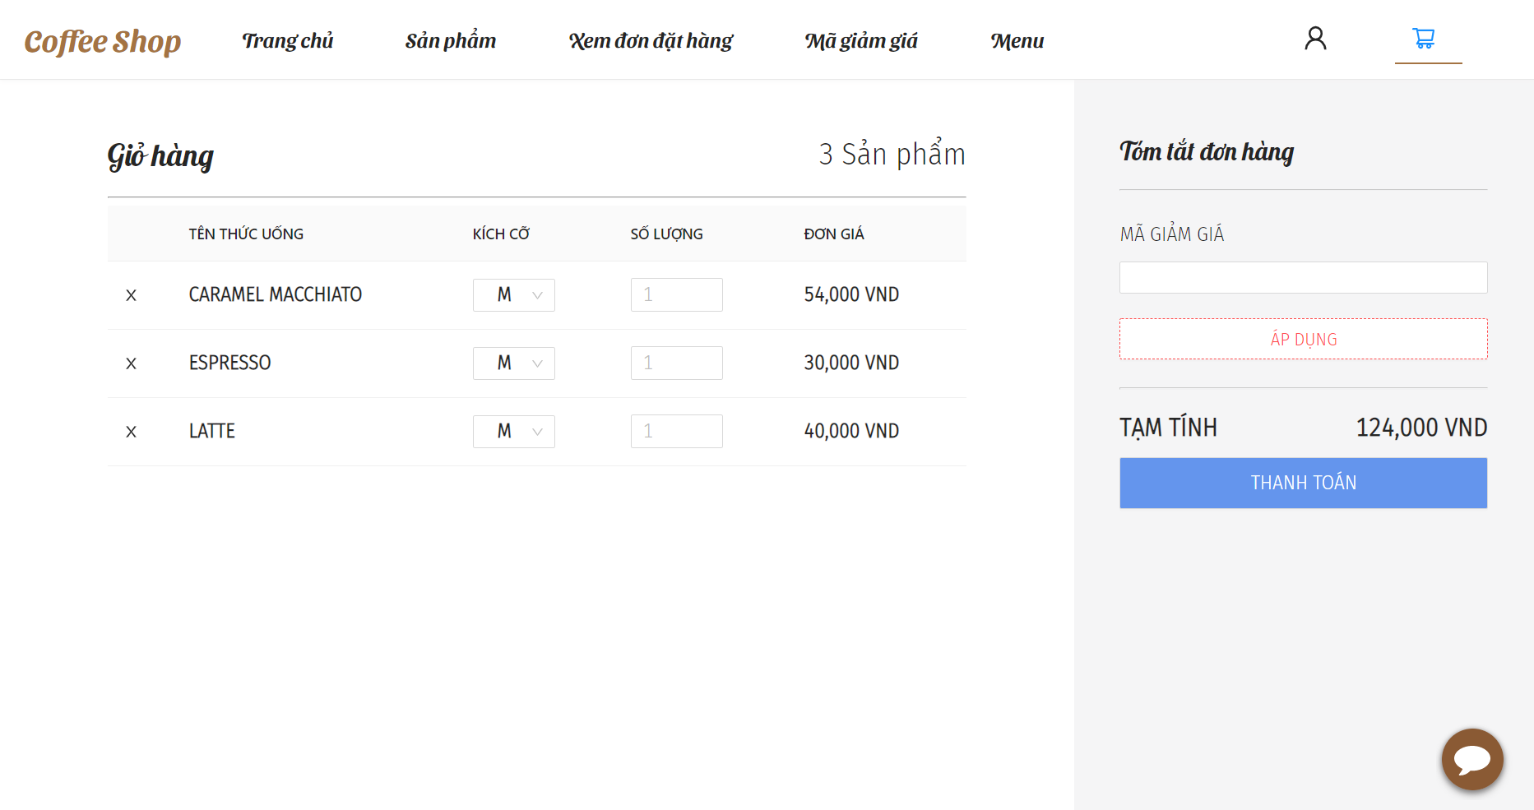This screenshot has height=810, width=1534.
Task: Remove Latte with its X
Action: (x=131, y=432)
